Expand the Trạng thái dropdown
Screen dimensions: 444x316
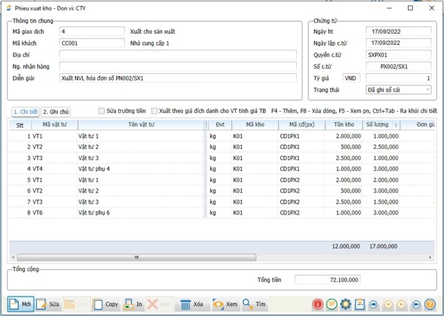pos(427,90)
